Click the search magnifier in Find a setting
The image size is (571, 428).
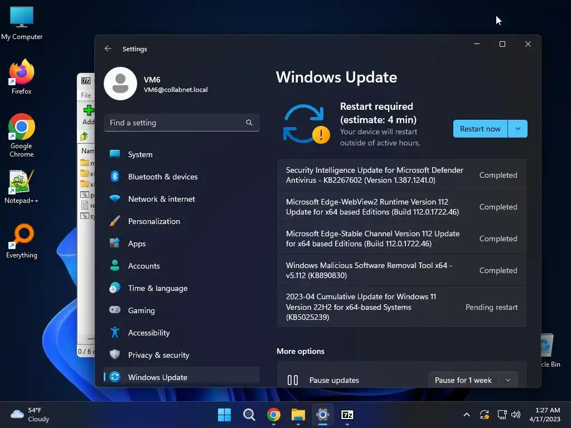(249, 123)
